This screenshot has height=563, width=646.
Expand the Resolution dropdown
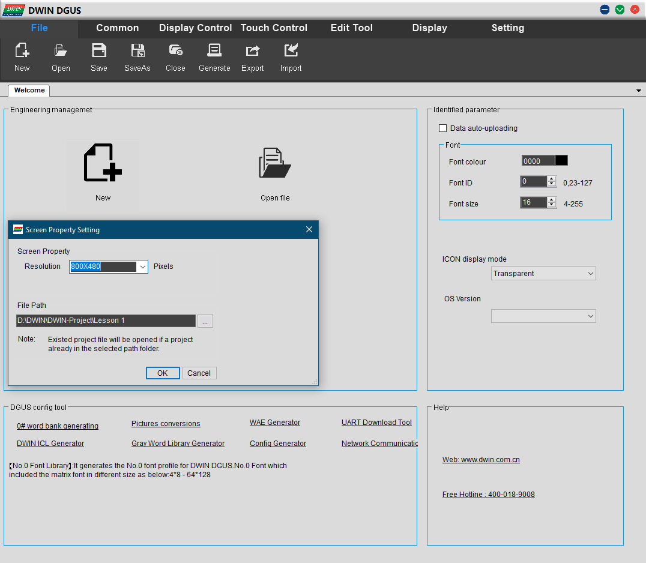[x=142, y=267]
